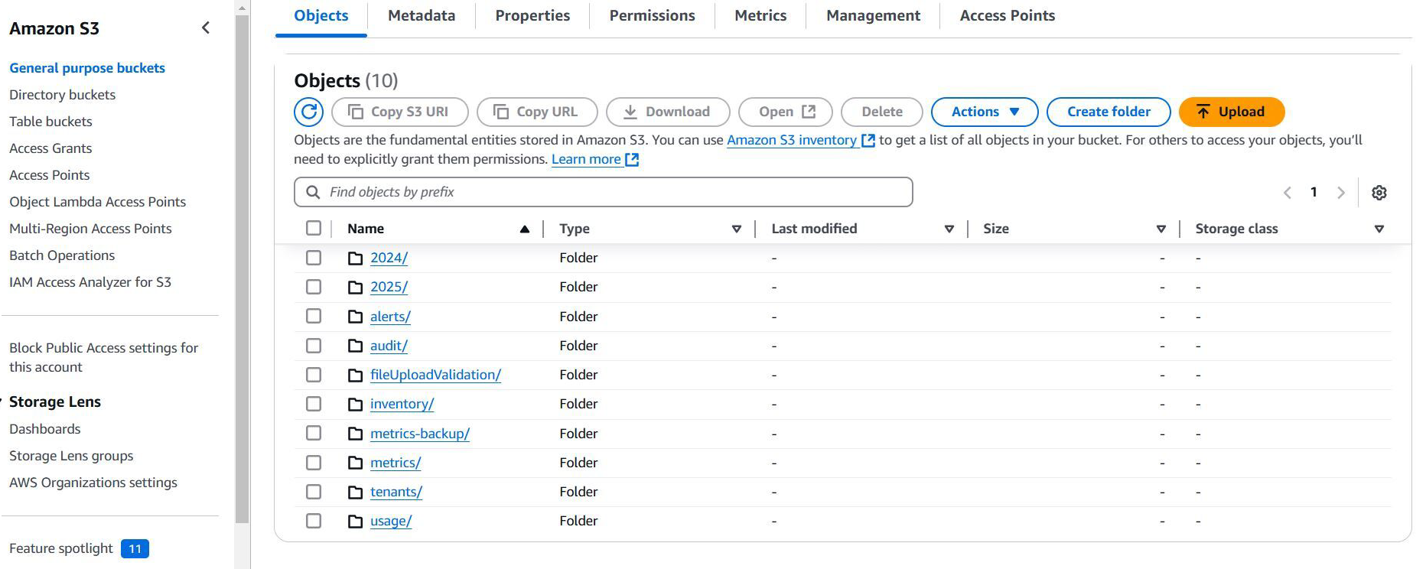Image resolution: width=1426 pixels, height=569 pixels.
Task: Click the Open button
Action: pyautogui.click(x=786, y=112)
